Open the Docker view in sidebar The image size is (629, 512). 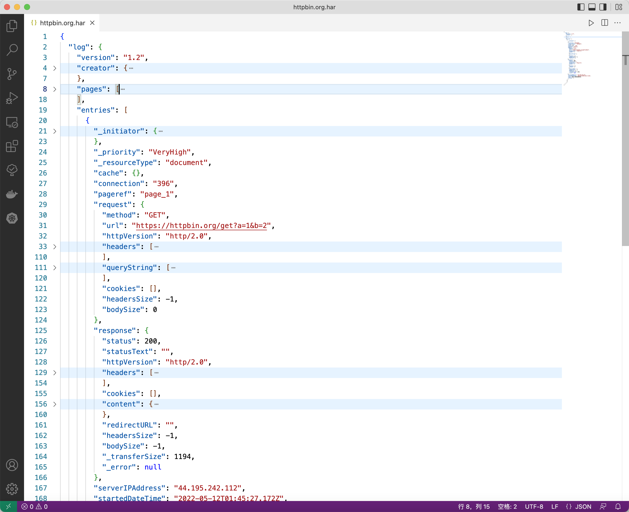click(x=12, y=194)
